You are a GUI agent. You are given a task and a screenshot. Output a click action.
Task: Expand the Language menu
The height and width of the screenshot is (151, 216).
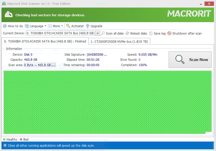pos(35,26)
